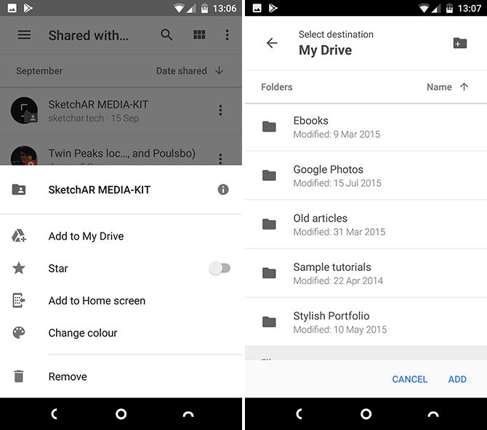Image resolution: width=487 pixels, height=430 pixels.
Task: Tap the Add to Home screen icon
Action: (19, 300)
